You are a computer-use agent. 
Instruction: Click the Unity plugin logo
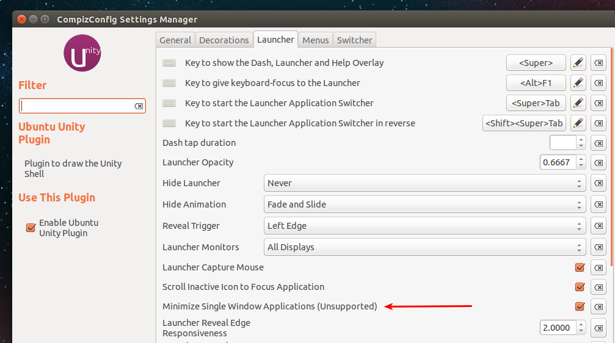(x=82, y=53)
